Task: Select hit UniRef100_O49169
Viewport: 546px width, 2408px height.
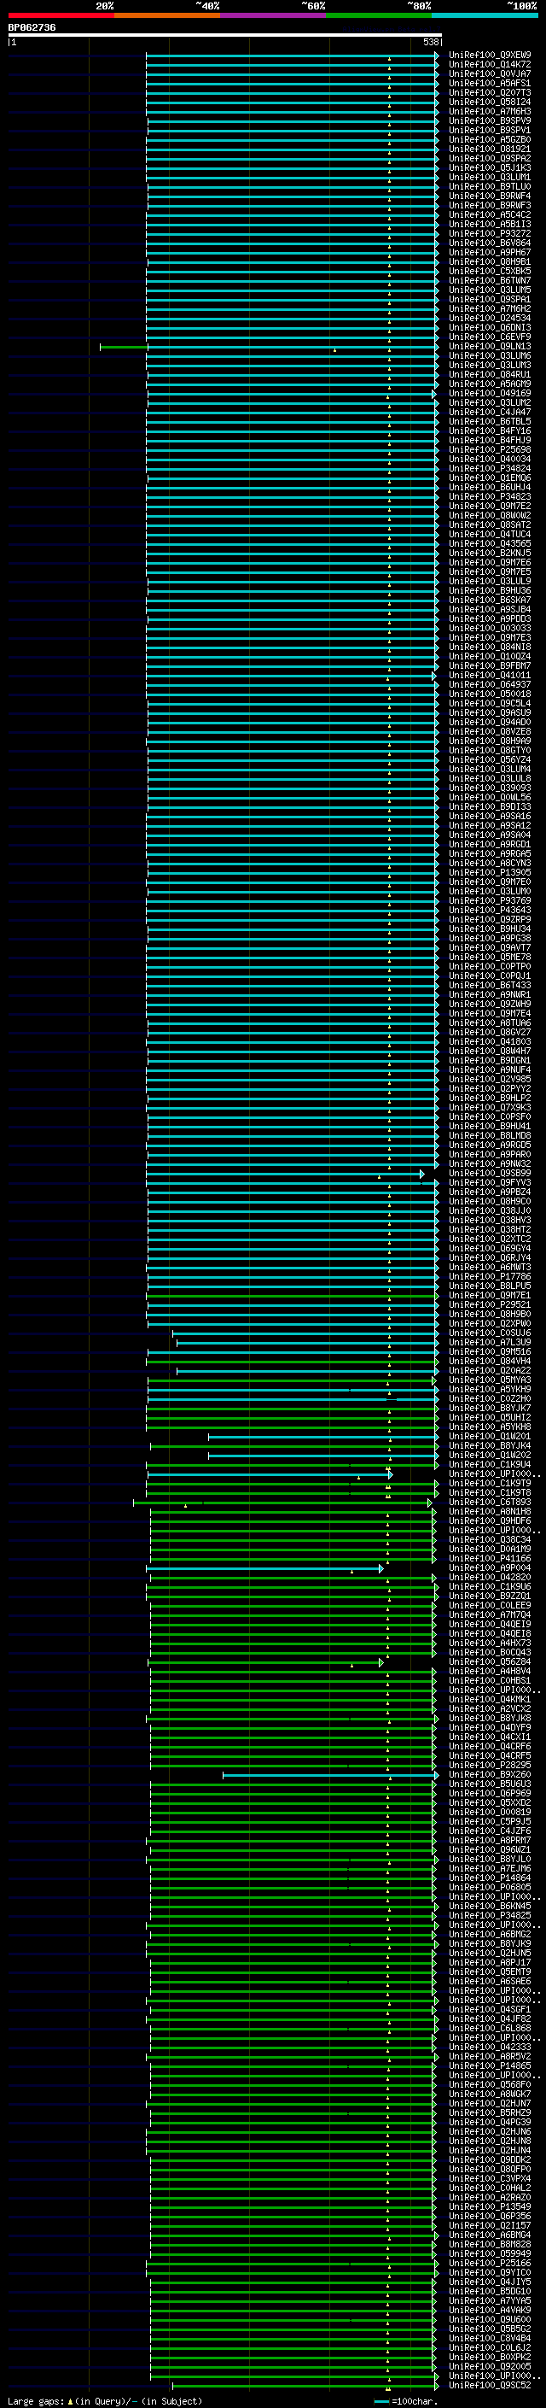Action: [x=490, y=394]
